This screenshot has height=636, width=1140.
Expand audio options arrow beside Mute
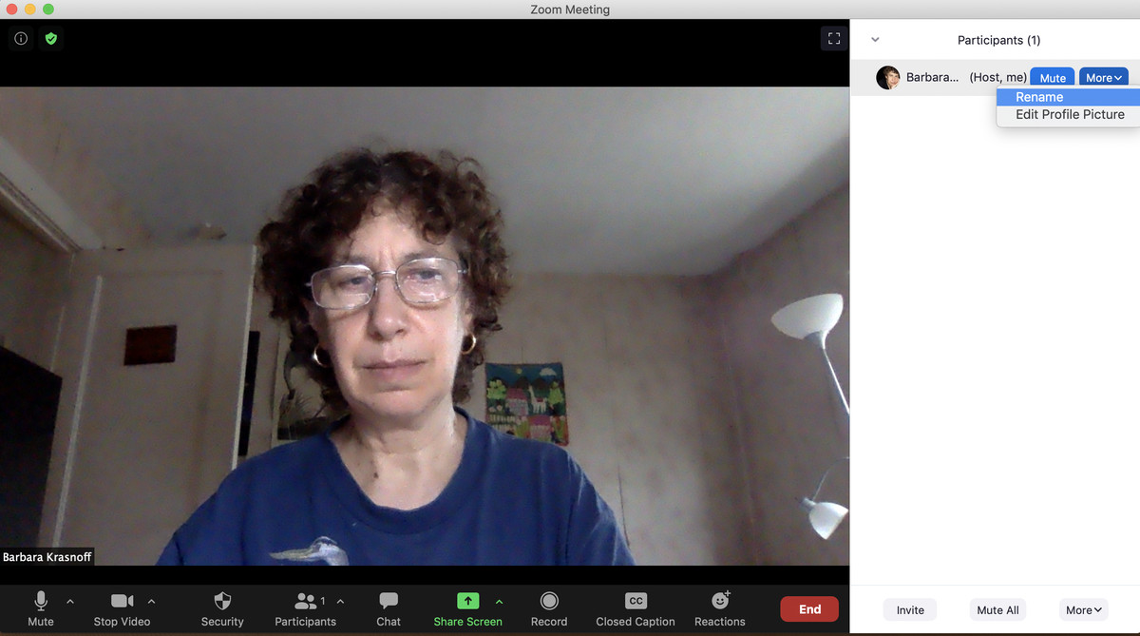click(70, 601)
